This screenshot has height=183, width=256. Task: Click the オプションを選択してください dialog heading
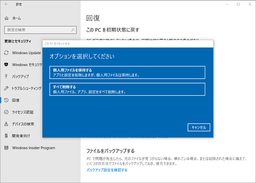coord(82,56)
